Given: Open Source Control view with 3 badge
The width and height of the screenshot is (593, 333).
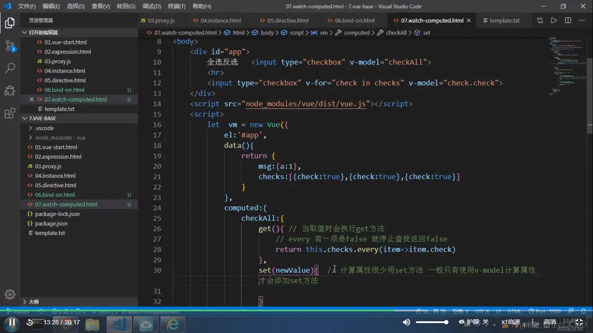Looking at the screenshot, I should click(10, 46).
